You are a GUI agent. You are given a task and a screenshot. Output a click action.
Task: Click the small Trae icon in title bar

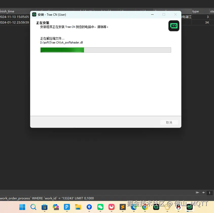[x=34, y=15]
